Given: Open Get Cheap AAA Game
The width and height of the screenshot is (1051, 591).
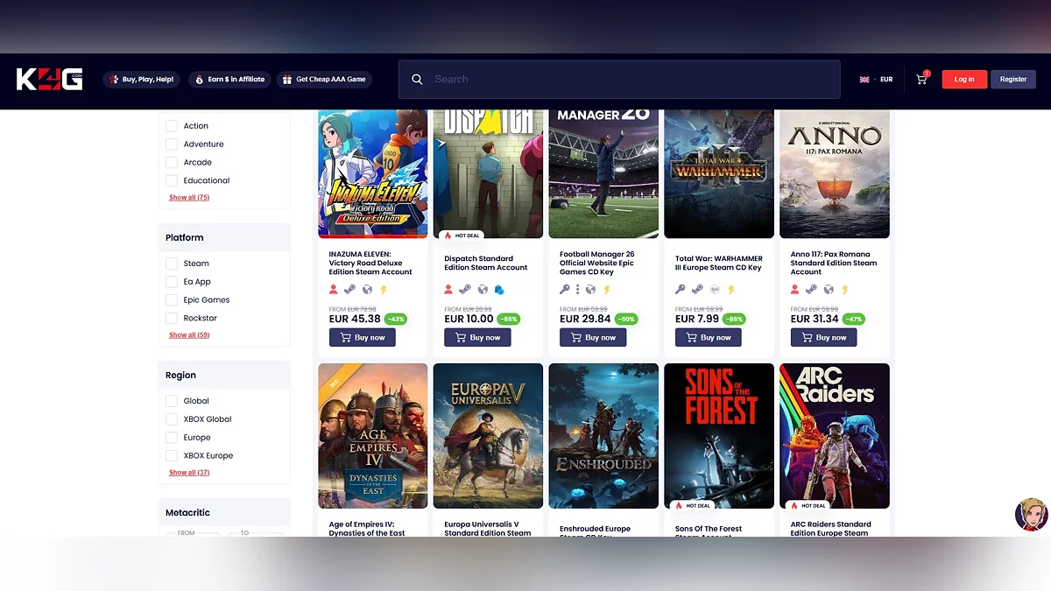Looking at the screenshot, I should [324, 79].
